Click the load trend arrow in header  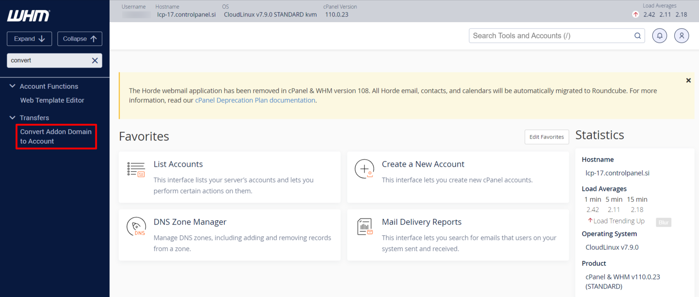(636, 14)
